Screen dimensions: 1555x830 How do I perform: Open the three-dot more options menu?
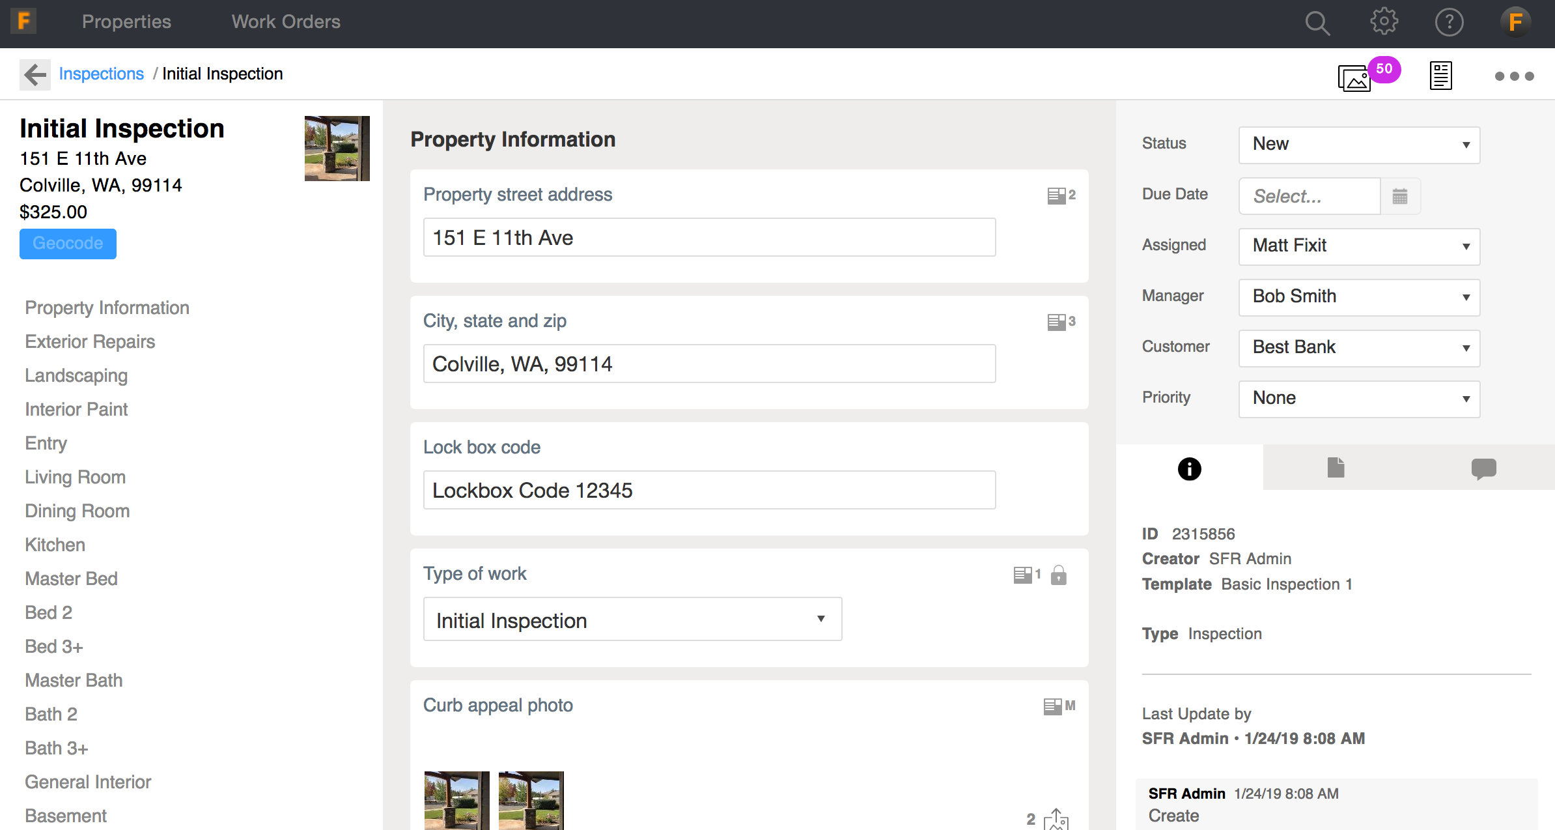point(1514,76)
